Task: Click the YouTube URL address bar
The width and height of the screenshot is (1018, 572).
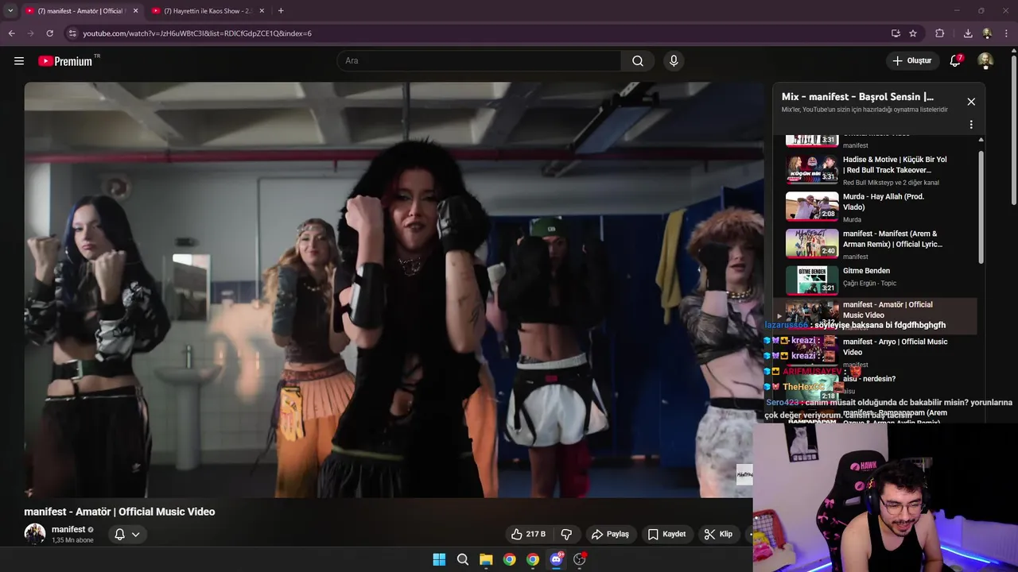Action: point(477,33)
